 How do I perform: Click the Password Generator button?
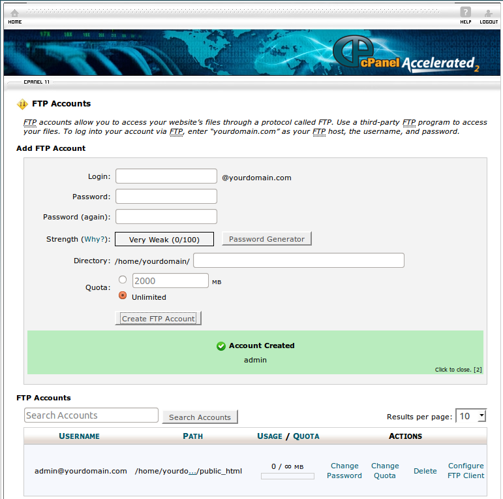[x=267, y=239]
